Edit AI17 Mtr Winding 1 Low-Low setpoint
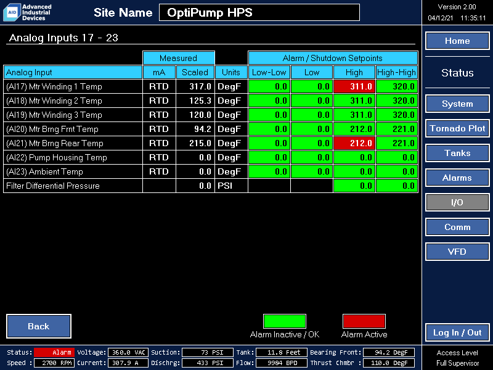493x370 pixels. pos(269,86)
